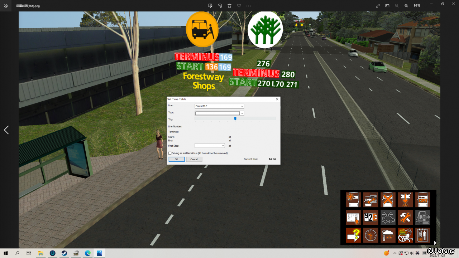
Task: Open the Tour dropdown arrow
Action: (x=242, y=113)
